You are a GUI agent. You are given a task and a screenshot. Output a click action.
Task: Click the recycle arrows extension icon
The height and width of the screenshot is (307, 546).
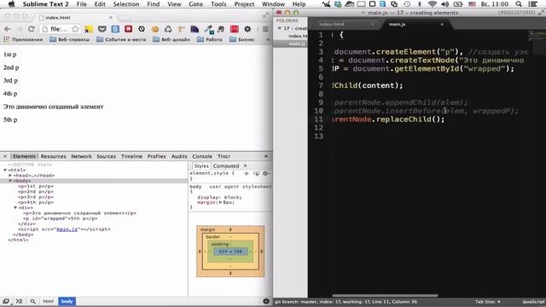[168, 29]
